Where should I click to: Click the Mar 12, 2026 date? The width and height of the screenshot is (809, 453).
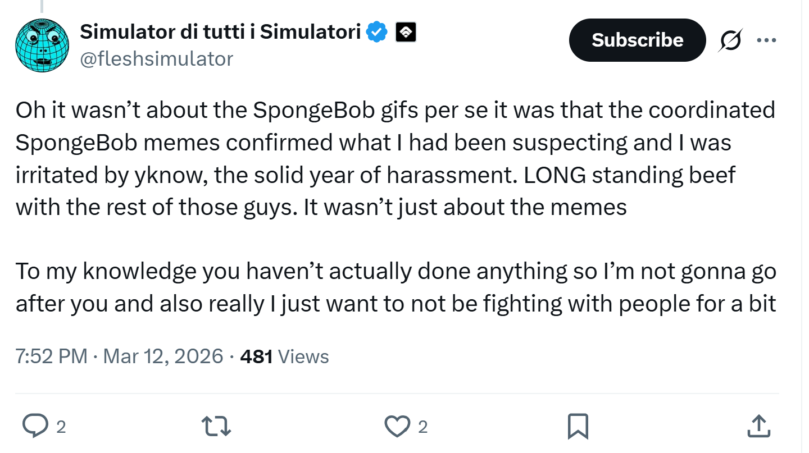(x=163, y=356)
